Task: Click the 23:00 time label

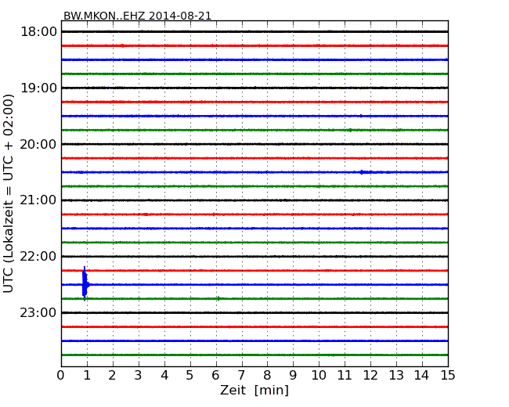Action: [38, 313]
